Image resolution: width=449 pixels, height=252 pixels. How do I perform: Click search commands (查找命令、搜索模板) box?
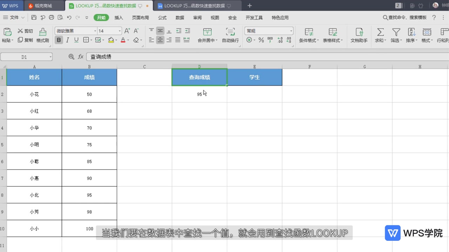tap(404, 17)
